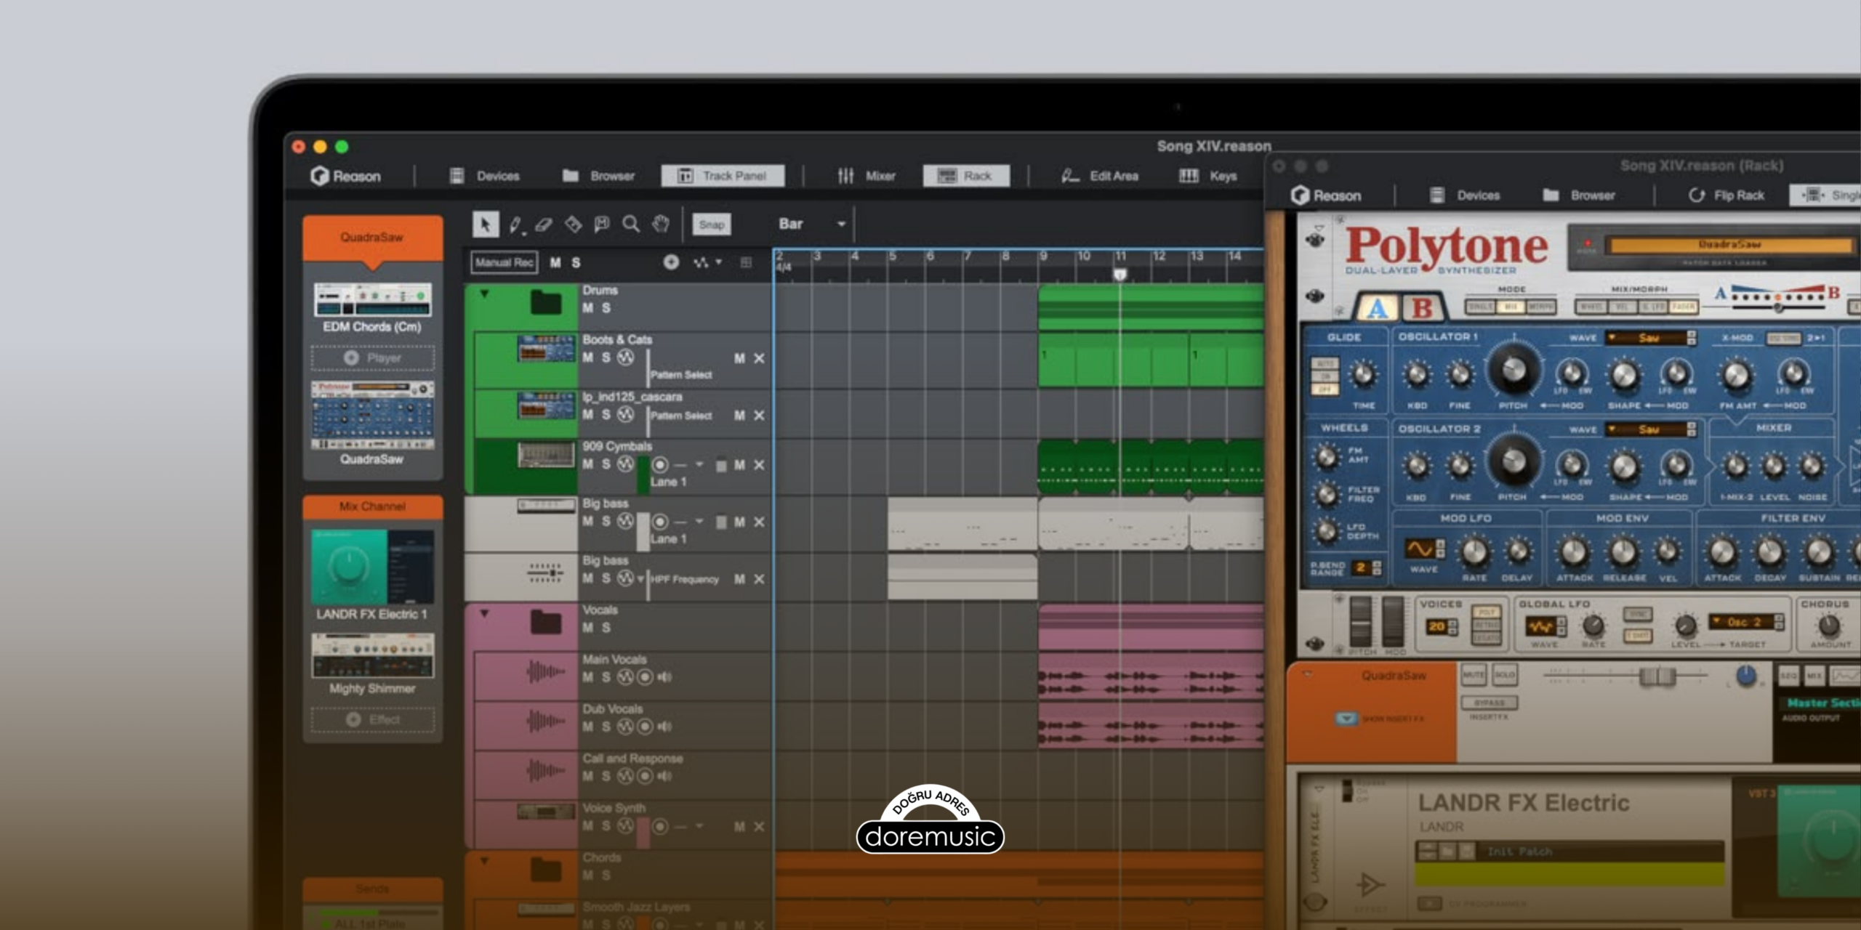Screen dimensions: 1861x930
Task: Toggle the Track Panel tab
Action: pyautogui.click(x=723, y=176)
